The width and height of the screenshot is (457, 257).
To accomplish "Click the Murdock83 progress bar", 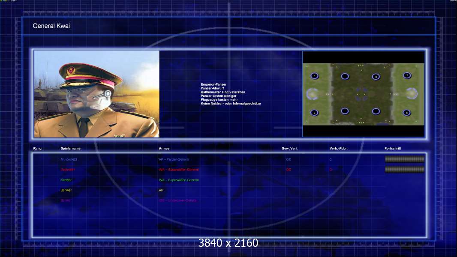I will pos(405,159).
